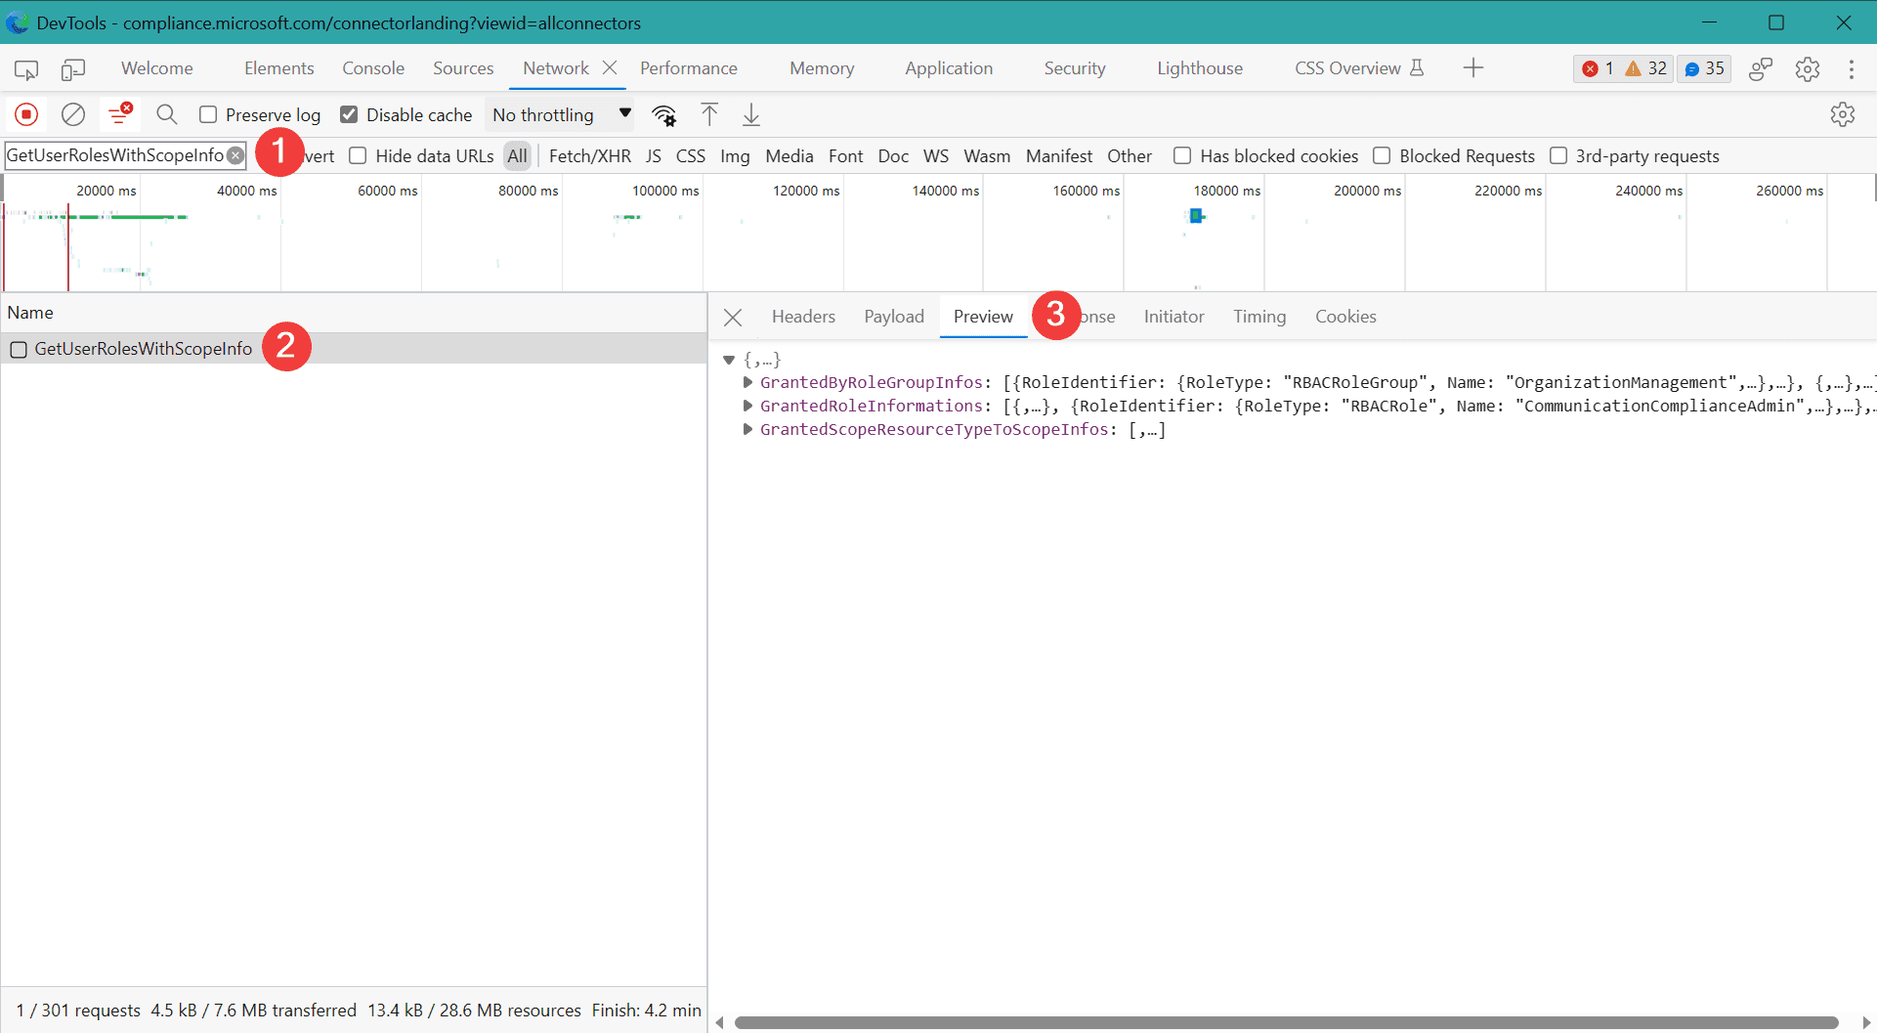Export HAR file with download arrow
Image resolution: width=1877 pixels, height=1033 pixels.
(x=751, y=115)
